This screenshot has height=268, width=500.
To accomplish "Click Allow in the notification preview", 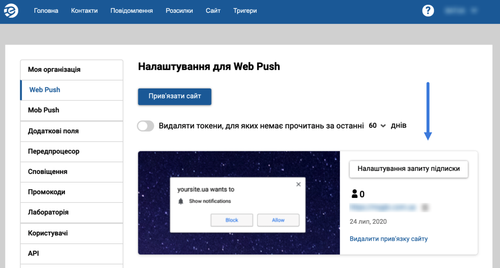I will tap(278, 220).
